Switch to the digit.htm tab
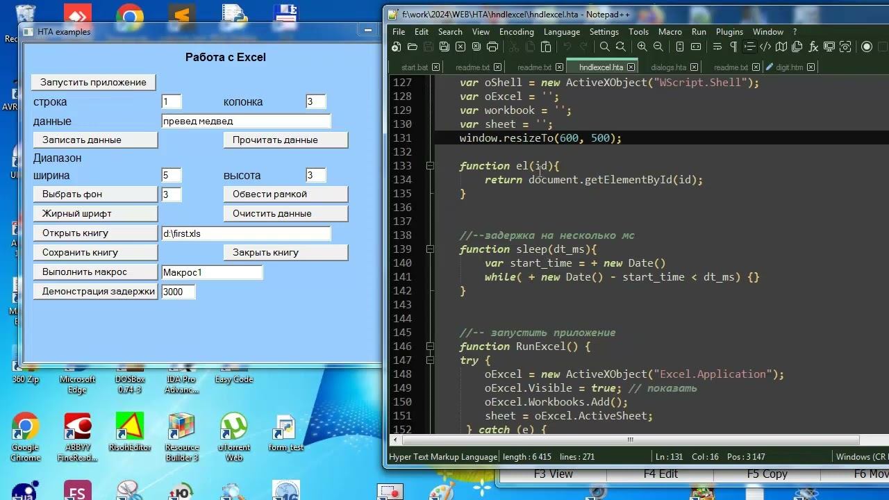Screen dimensions: 889x500 (x=790, y=67)
